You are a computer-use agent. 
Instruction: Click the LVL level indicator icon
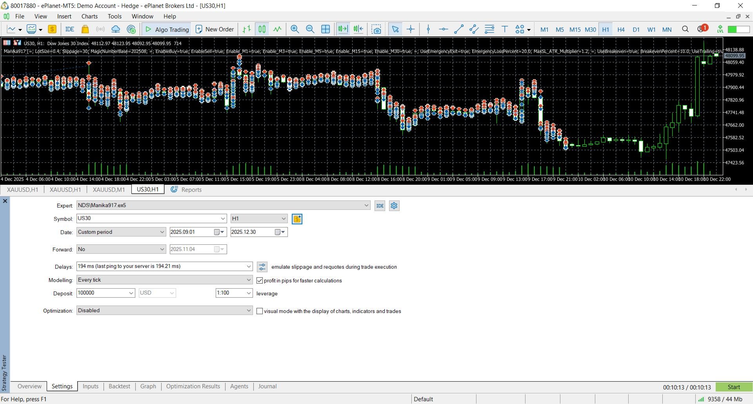tap(720, 29)
